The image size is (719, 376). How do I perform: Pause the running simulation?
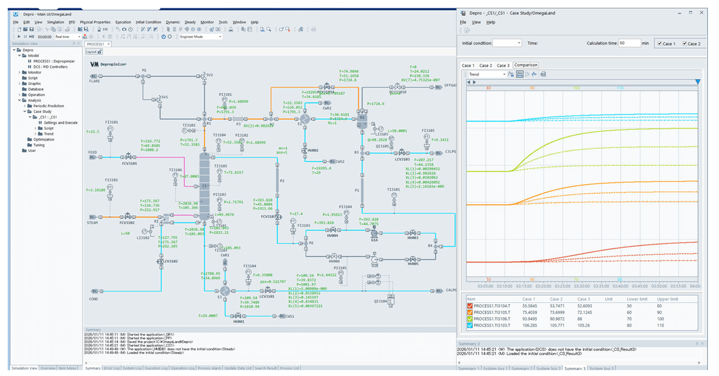pyautogui.click(x=25, y=37)
